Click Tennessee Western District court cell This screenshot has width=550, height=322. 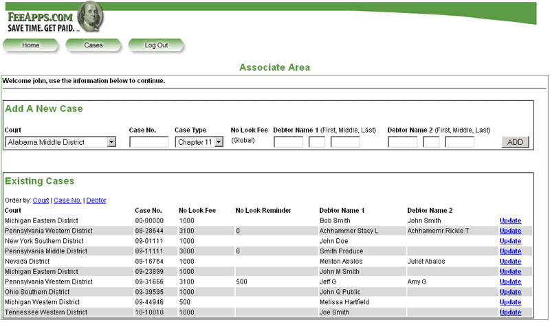pos(46,312)
